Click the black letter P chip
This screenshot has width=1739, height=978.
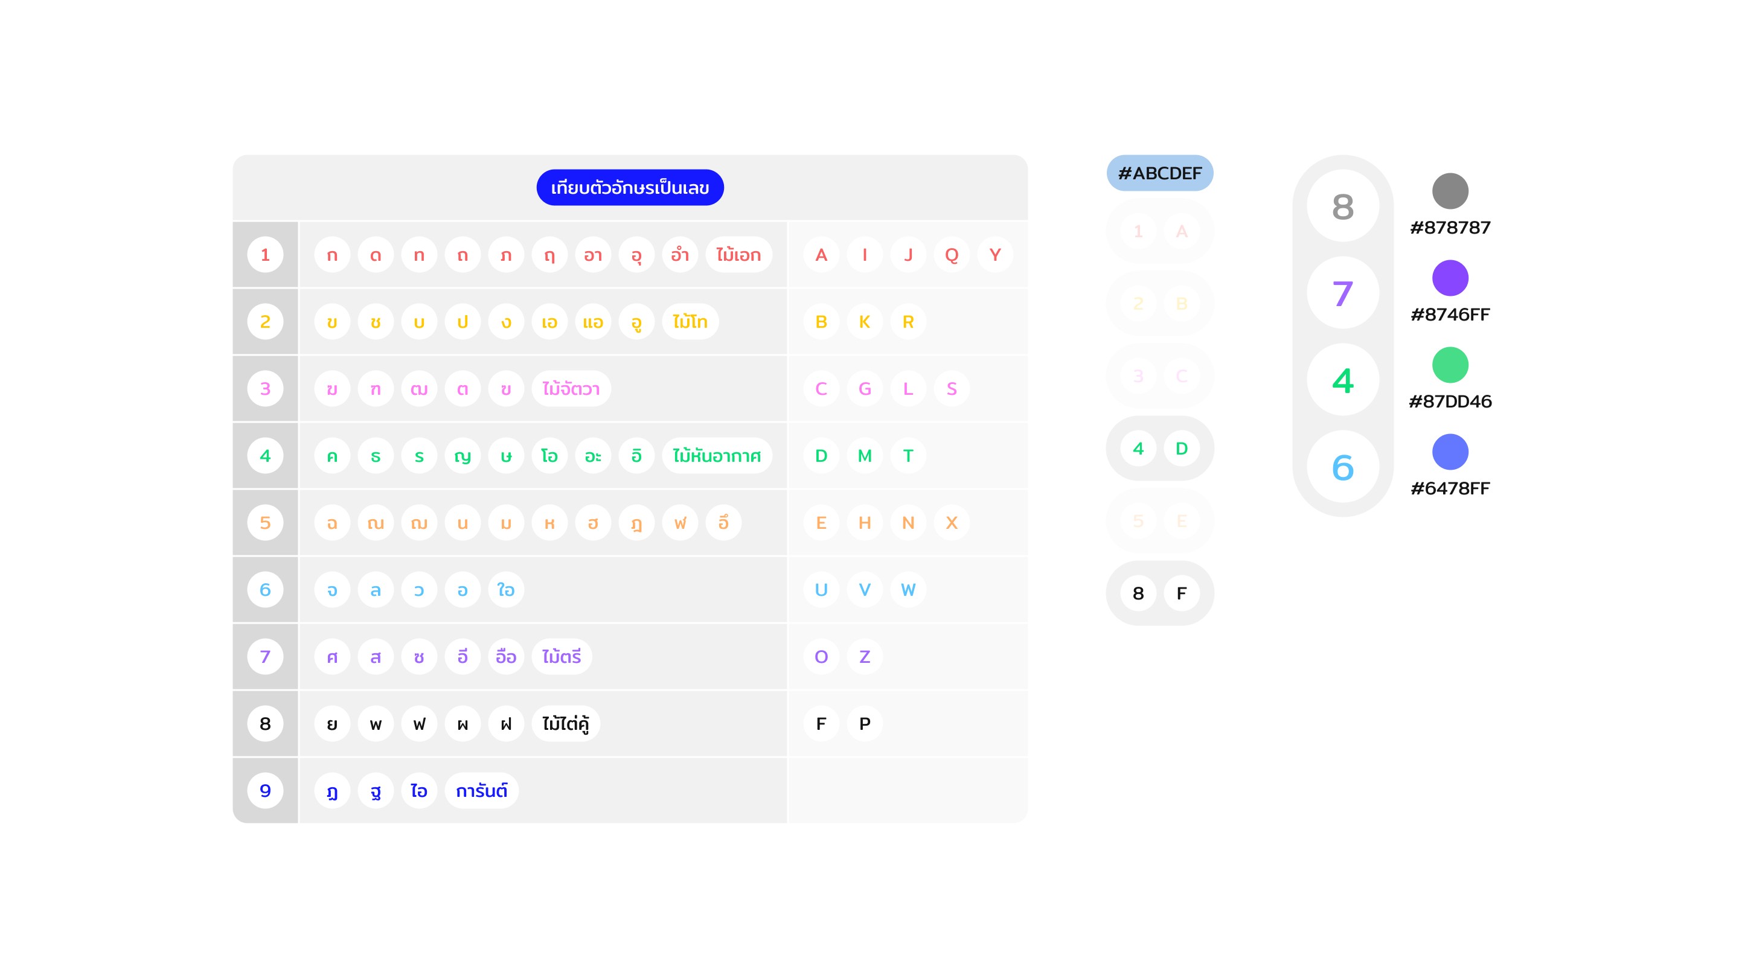pyautogui.click(x=864, y=724)
